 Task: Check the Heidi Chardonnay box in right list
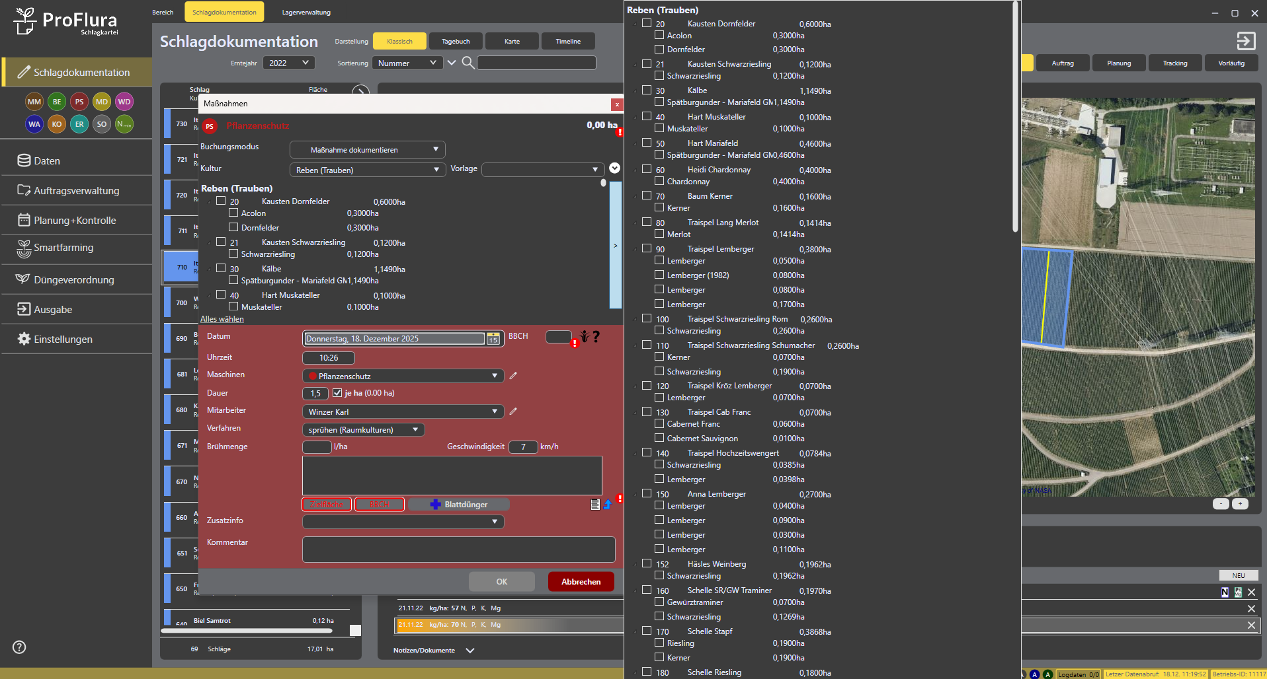tap(647, 169)
